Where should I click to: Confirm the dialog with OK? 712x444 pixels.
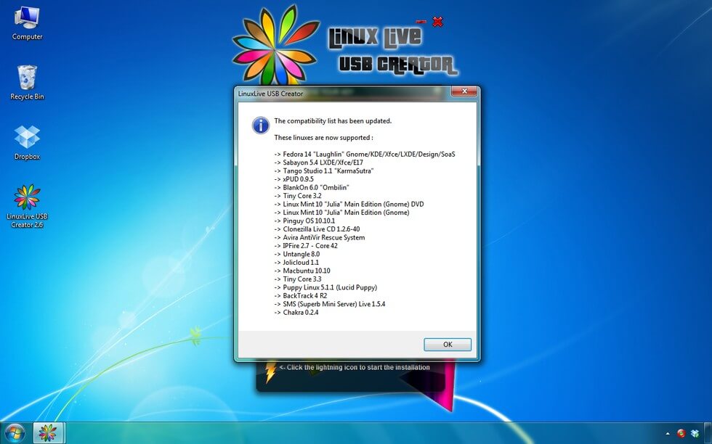point(448,344)
